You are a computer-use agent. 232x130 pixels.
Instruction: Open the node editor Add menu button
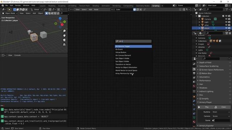click(90, 10)
